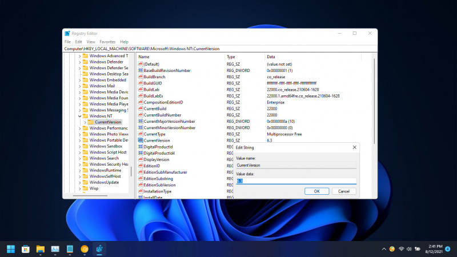Screen dimensions: 457x257
Task: Open the volume control in system tray
Action: tap(409, 249)
